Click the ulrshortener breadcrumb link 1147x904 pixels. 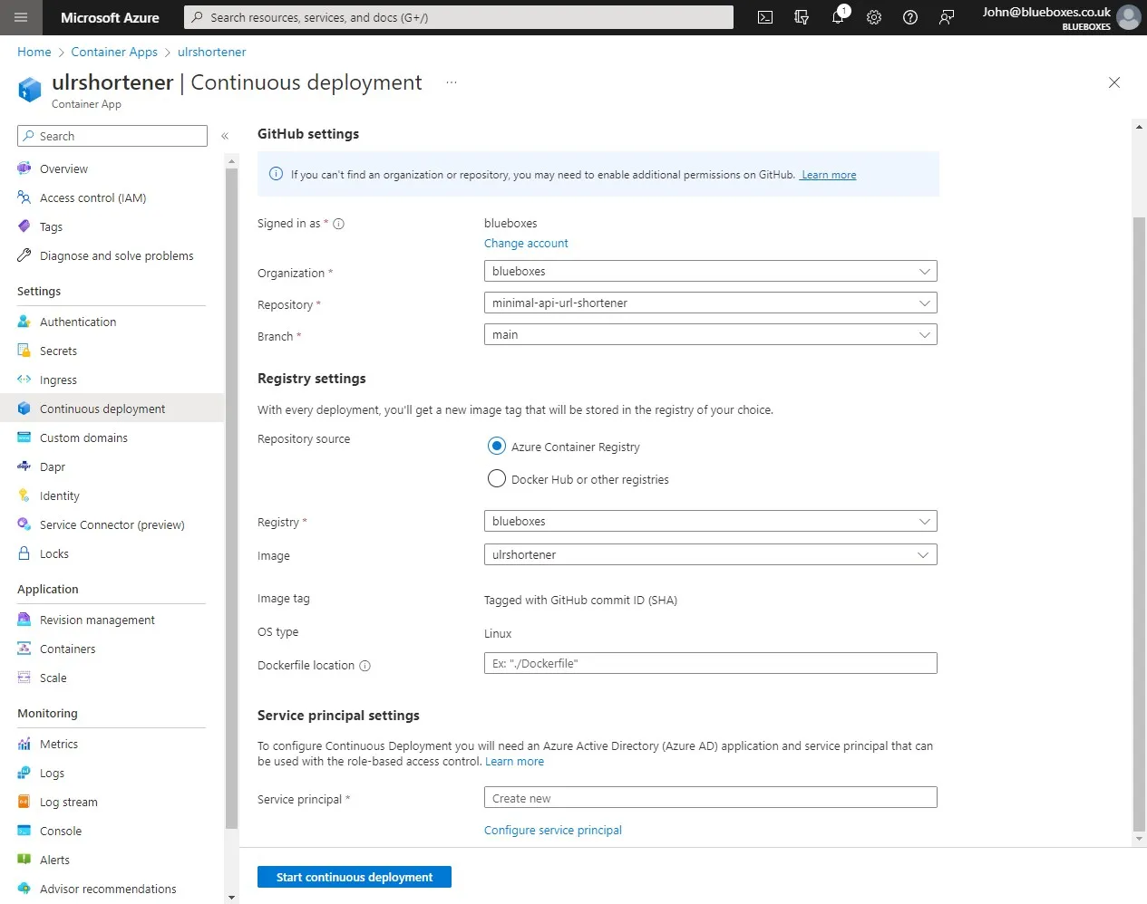pos(211,52)
